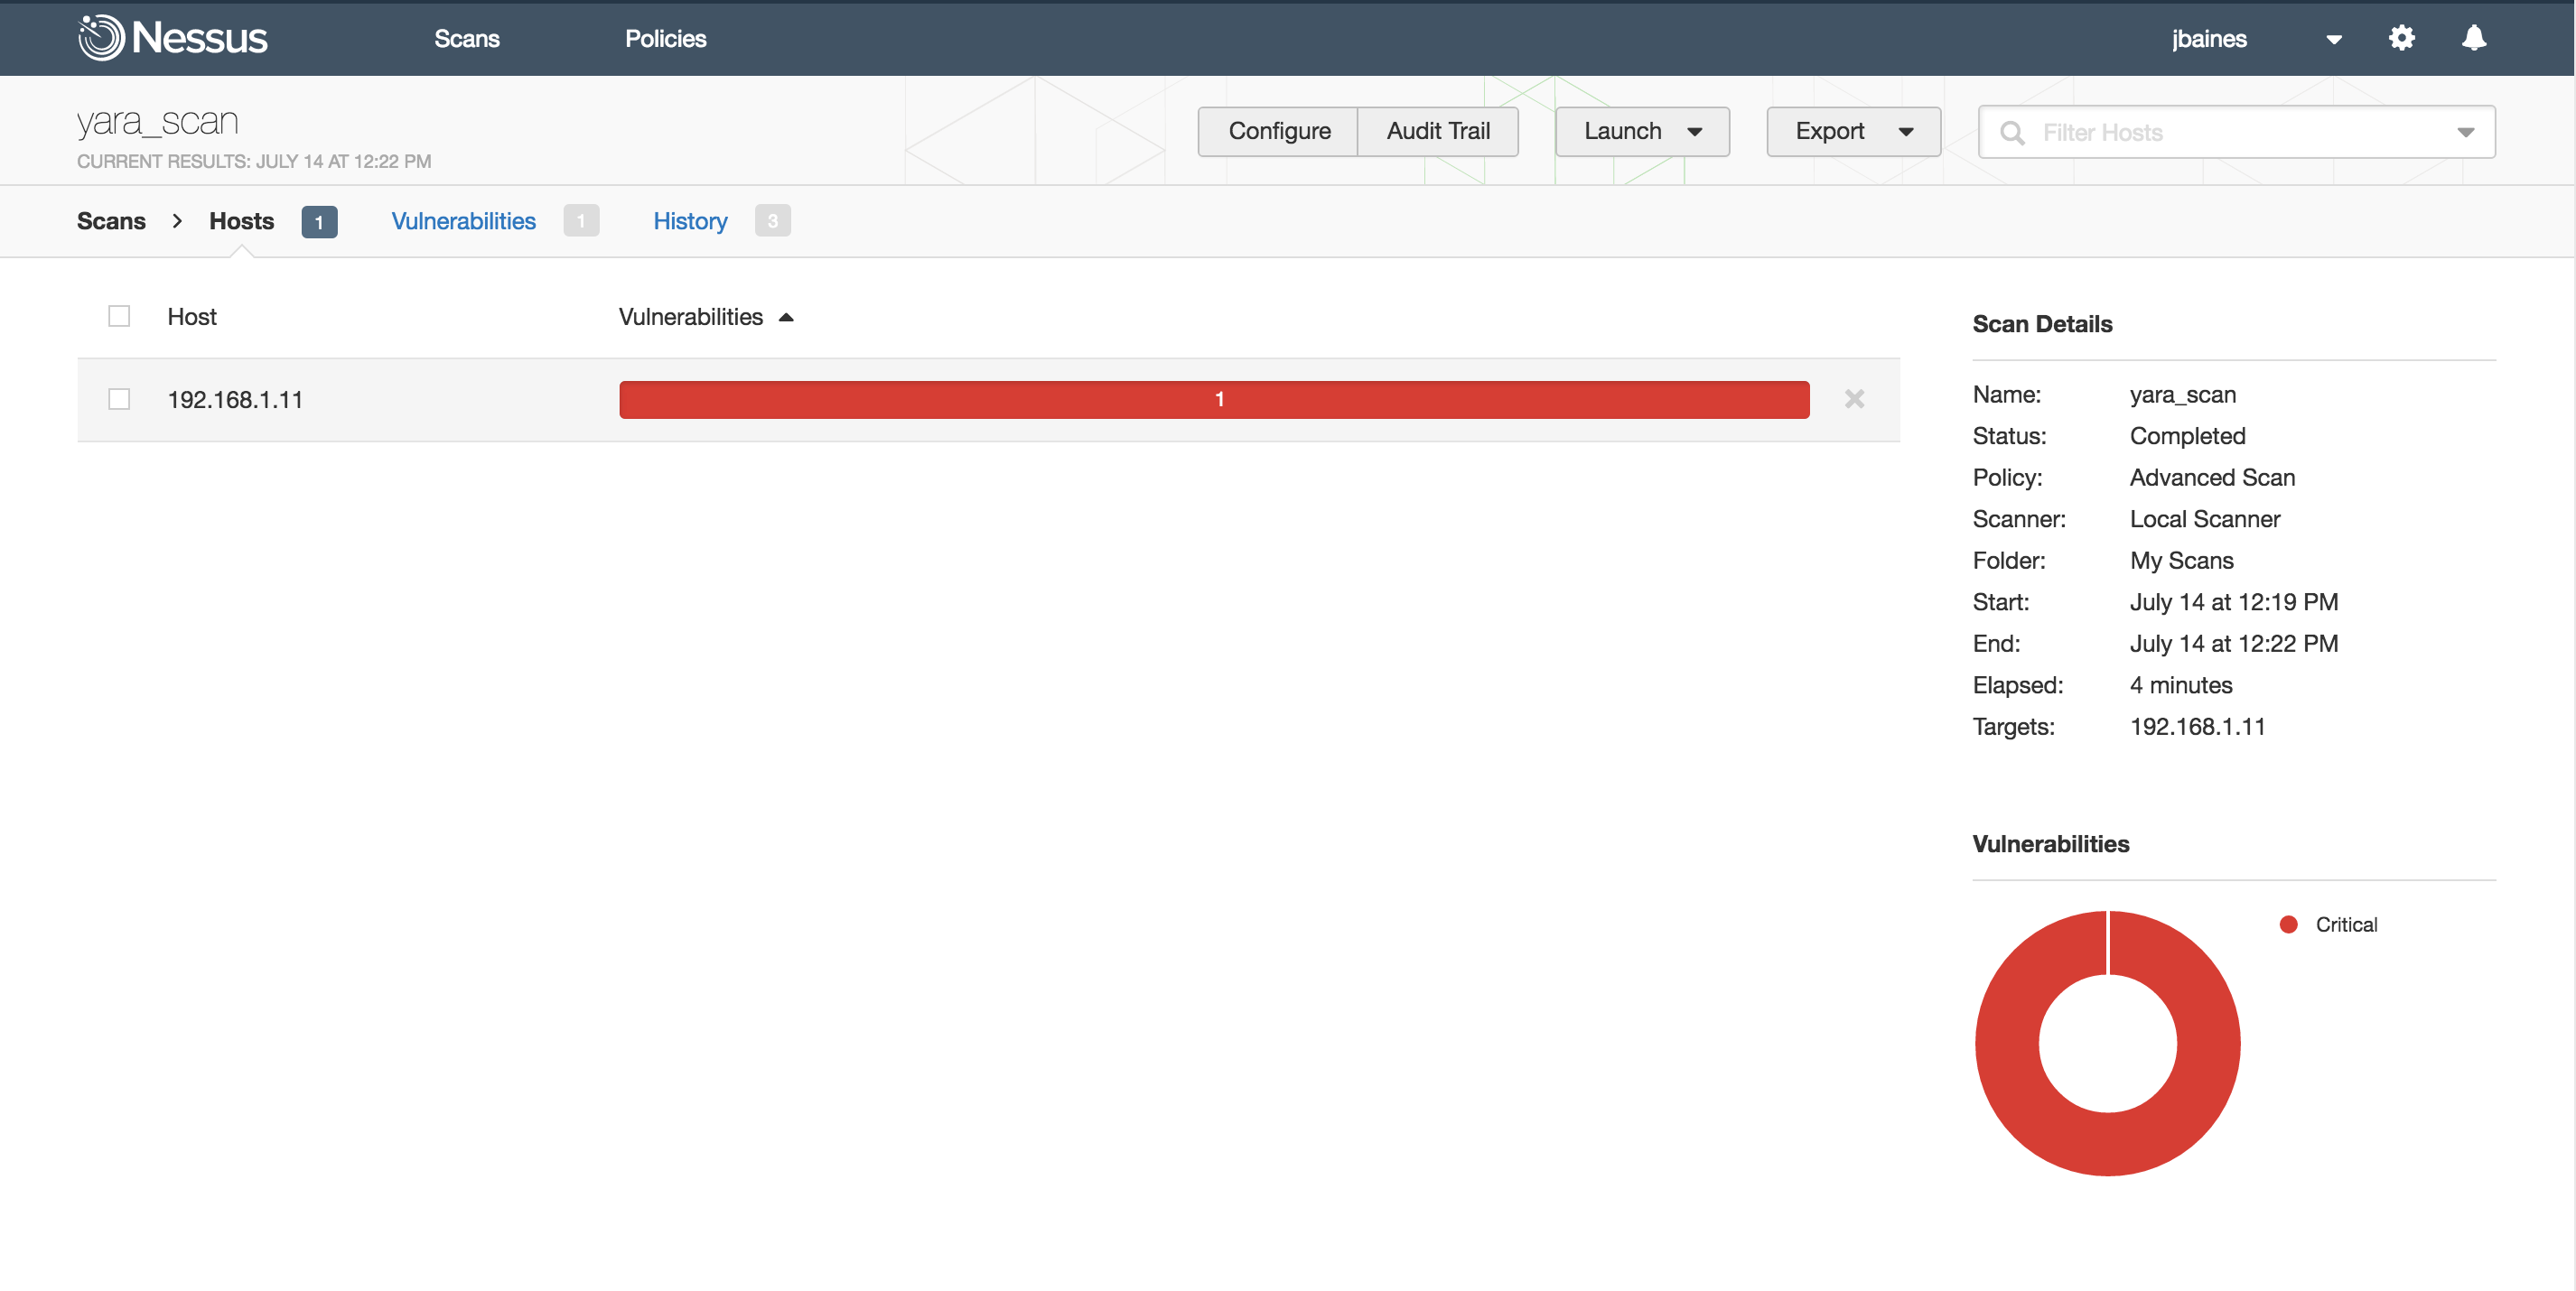Screen dimensions: 2576x1291
Task: Expand the jbaines user menu arrow
Action: 2333,40
